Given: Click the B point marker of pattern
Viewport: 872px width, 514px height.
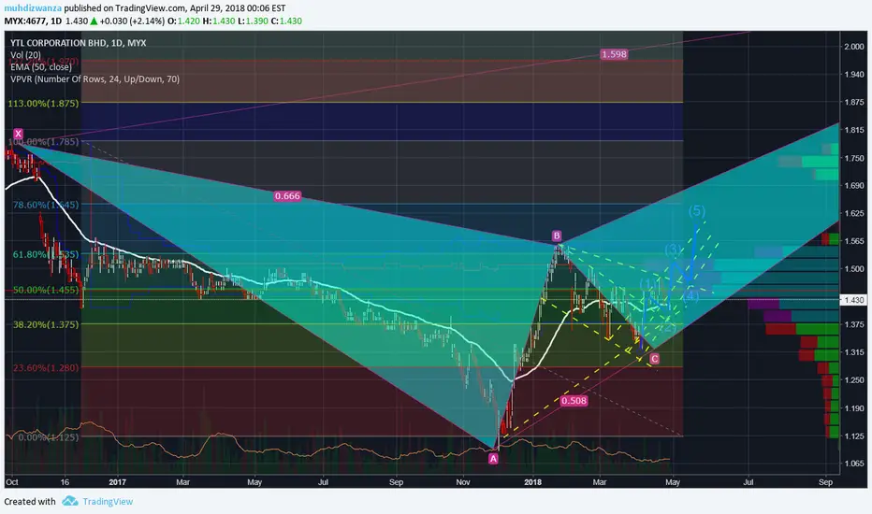Looking at the screenshot, I should tap(557, 236).
